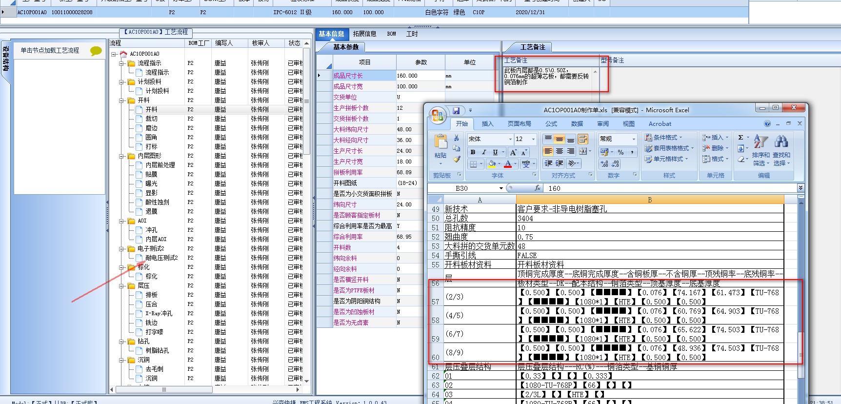
Task: Click the red font color button
Action: (508, 164)
